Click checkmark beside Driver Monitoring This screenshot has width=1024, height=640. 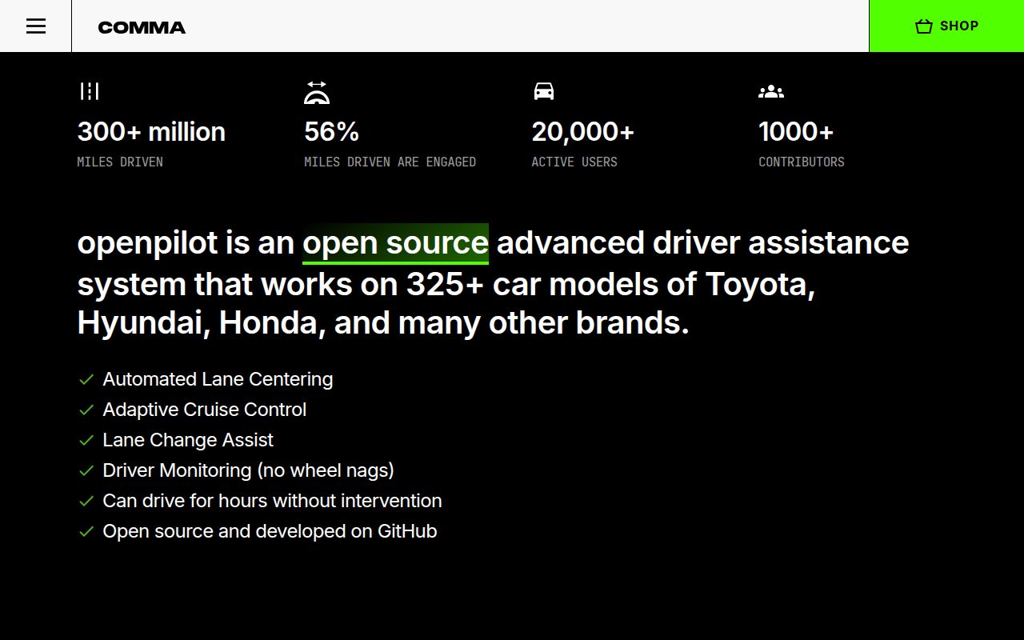(86, 470)
